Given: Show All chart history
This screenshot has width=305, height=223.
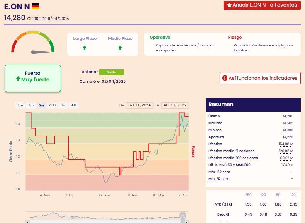Looking at the screenshot, I should point(73,105).
